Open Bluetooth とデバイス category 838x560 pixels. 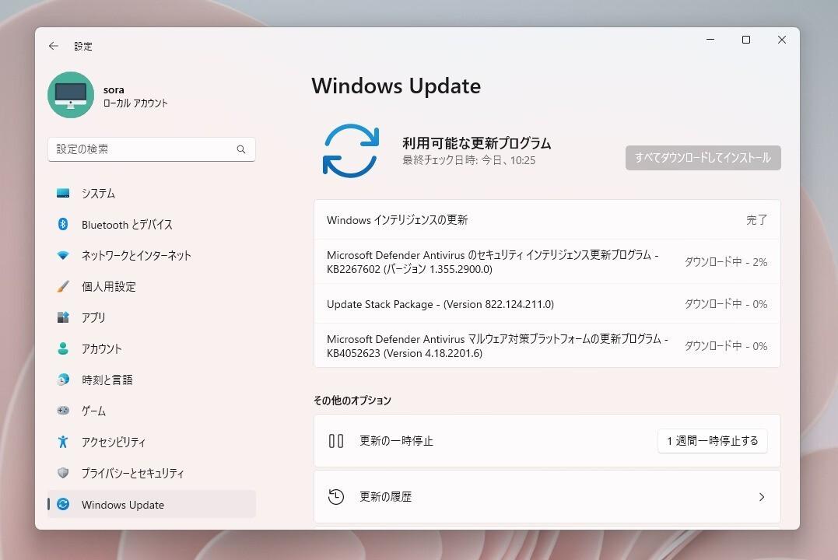click(x=152, y=225)
